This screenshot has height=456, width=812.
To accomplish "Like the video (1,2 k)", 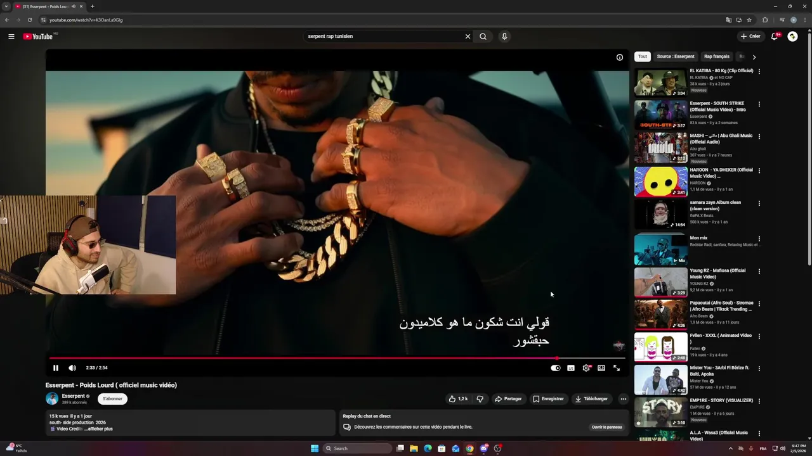I will pyautogui.click(x=458, y=399).
